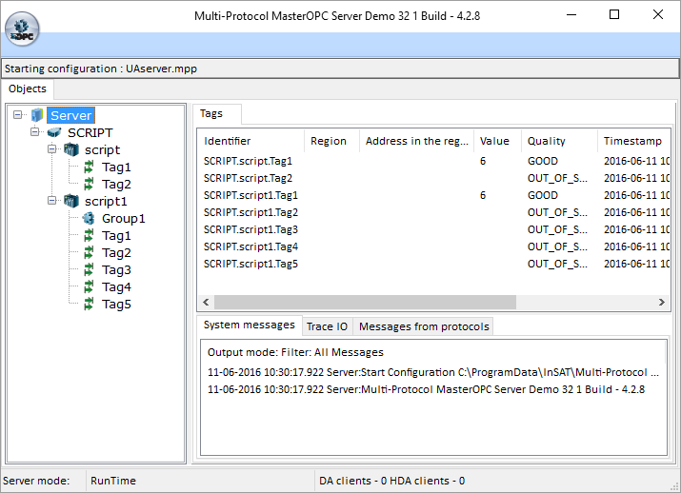Select row SCRIPT.script.Tag2
The width and height of the screenshot is (681, 493).
pyautogui.click(x=434, y=178)
